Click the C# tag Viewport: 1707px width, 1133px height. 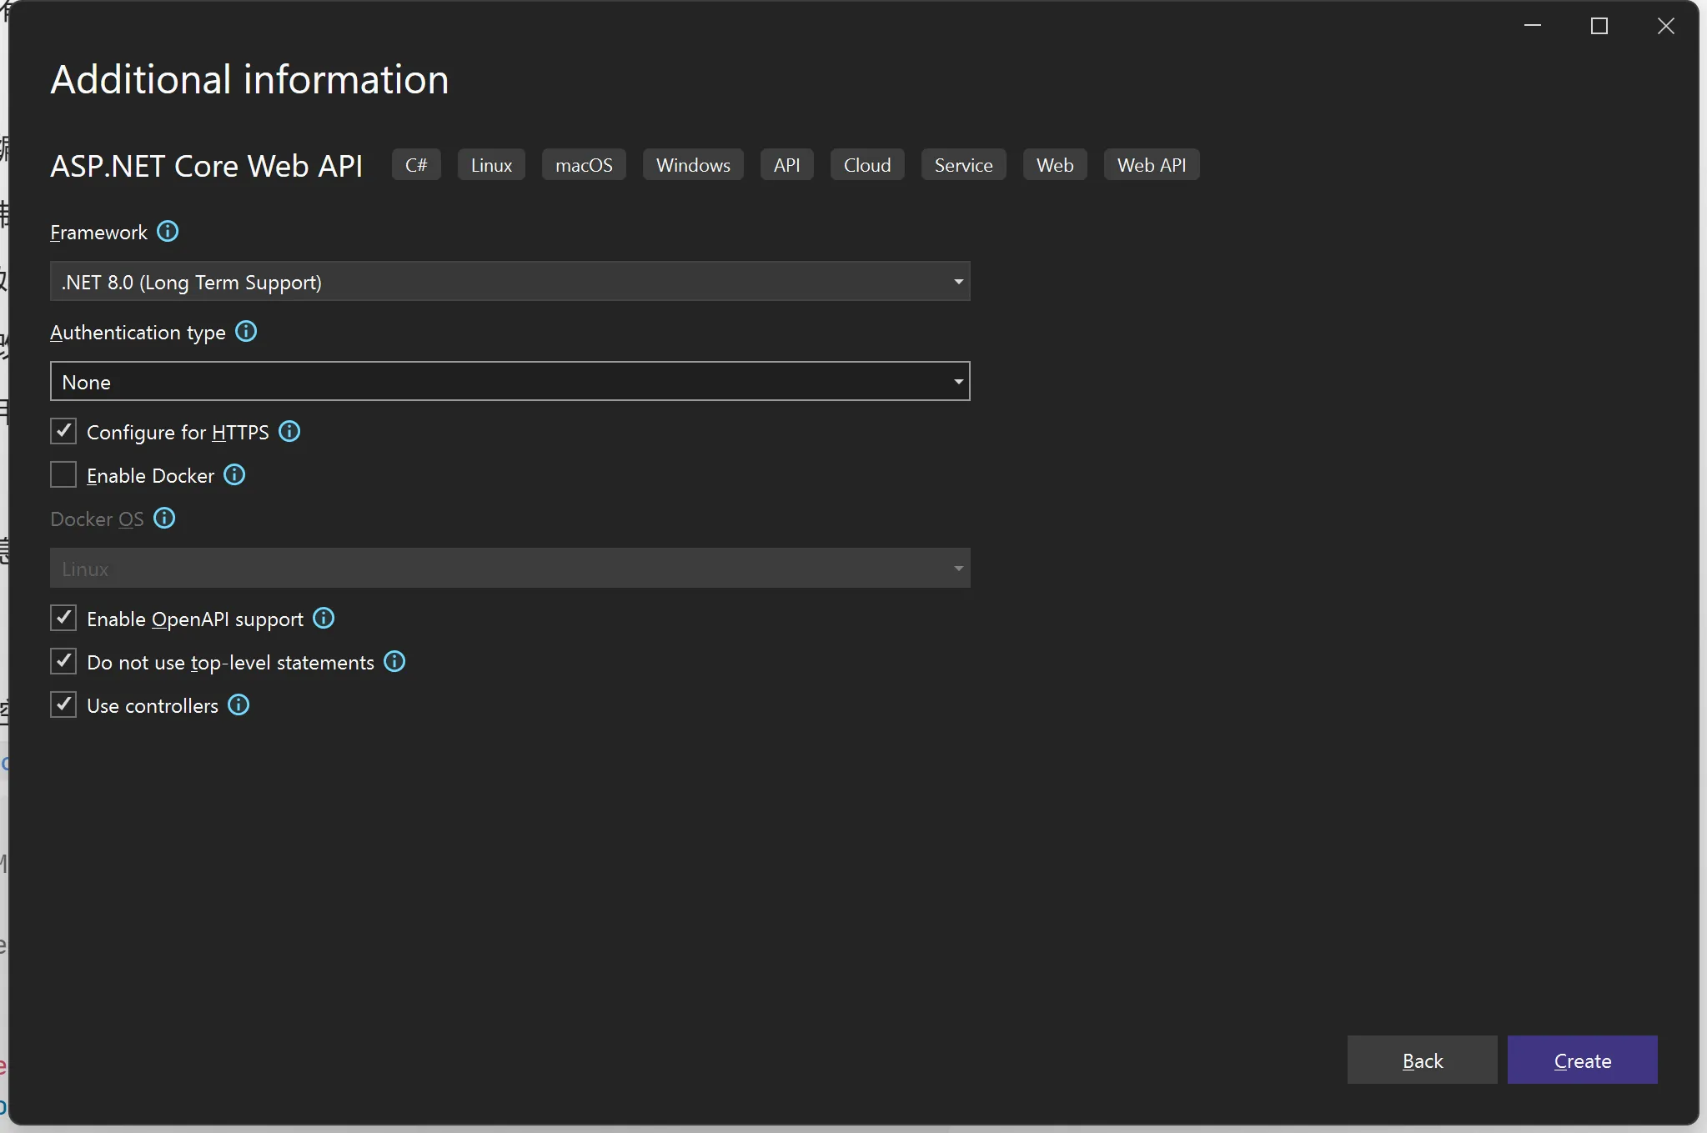416,164
